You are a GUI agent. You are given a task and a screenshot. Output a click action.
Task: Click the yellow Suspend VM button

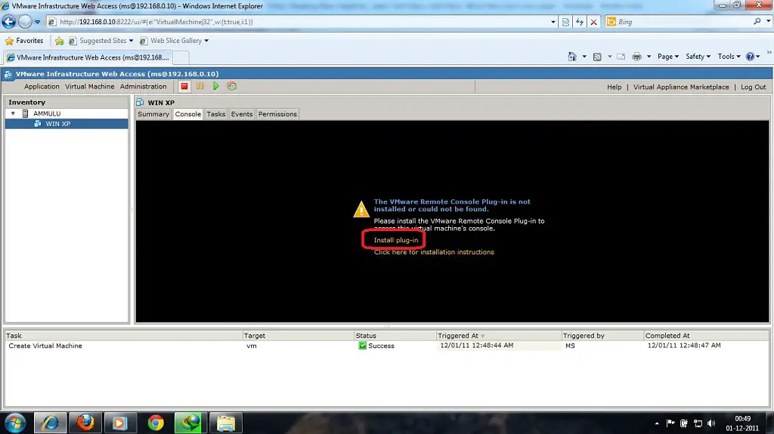point(200,86)
